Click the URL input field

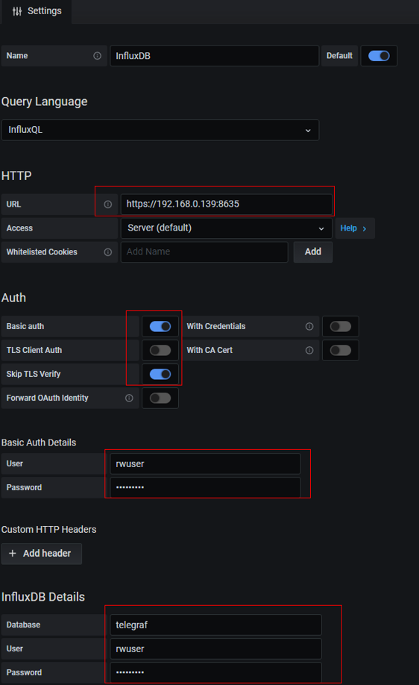click(227, 204)
